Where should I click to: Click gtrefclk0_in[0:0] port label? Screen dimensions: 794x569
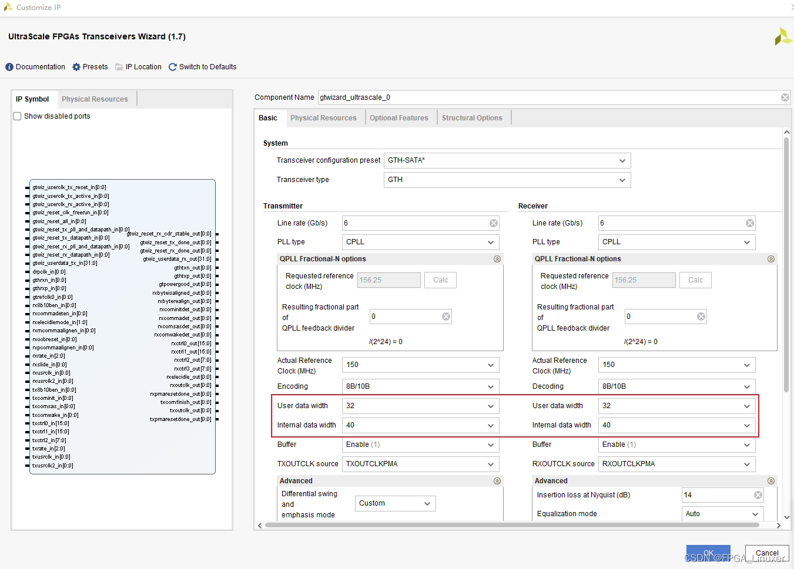tap(53, 297)
